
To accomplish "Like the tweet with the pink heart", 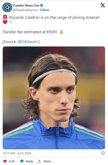I will 5,161.
